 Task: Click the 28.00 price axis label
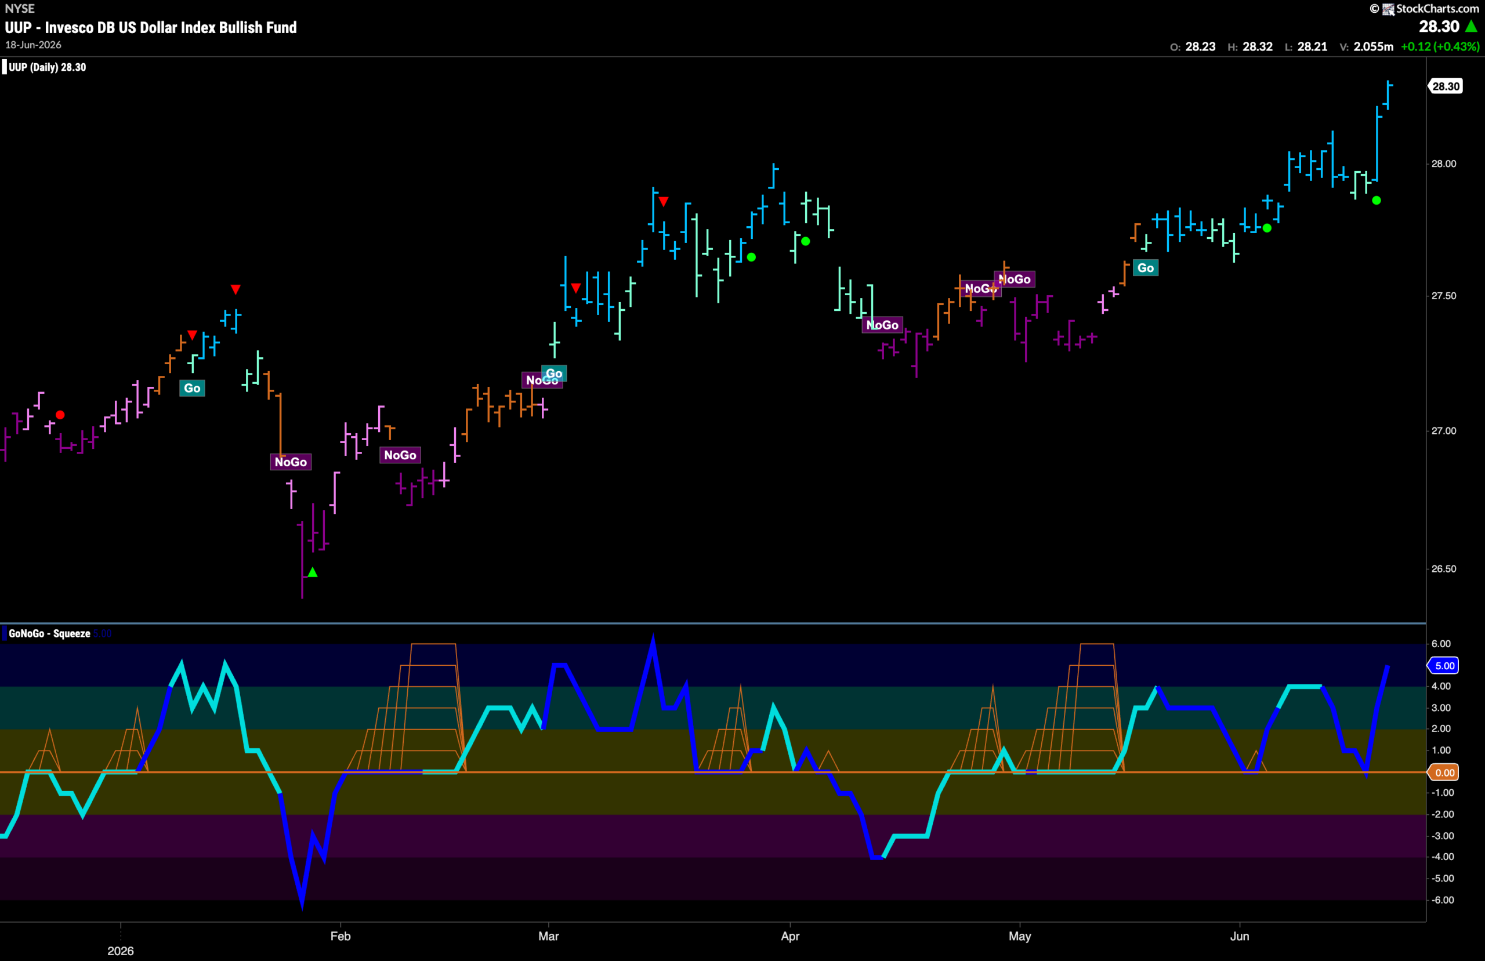1444,164
